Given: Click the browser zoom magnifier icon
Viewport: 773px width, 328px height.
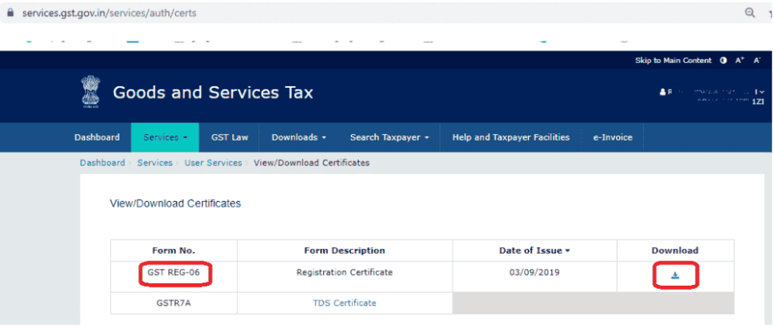Looking at the screenshot, I should click(x=750, y=13).
